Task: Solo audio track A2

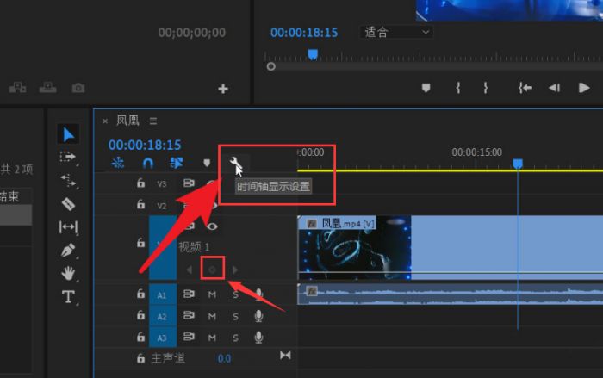Action: (235, 316)
